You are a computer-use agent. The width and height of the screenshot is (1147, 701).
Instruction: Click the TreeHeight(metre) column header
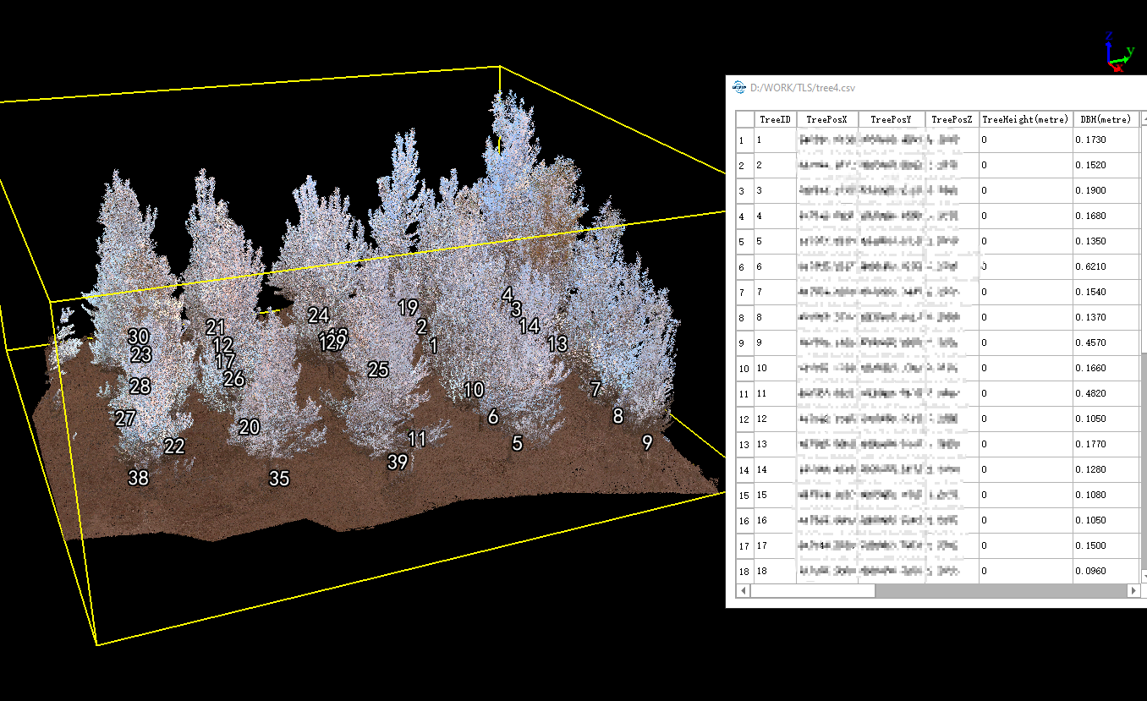(1024, 119)
